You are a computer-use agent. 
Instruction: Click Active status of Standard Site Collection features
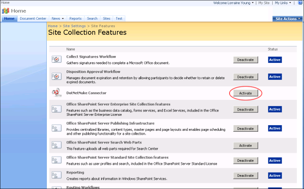point(275,160)
